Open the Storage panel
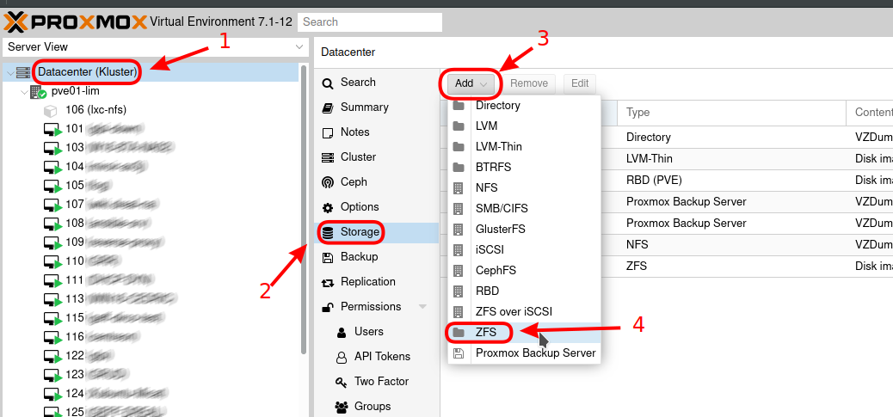 [x=377, y=232]
